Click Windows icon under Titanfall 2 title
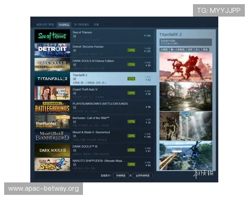Viewport: 249px width, 199px height. pyautogui.click(x=74, y=79)
